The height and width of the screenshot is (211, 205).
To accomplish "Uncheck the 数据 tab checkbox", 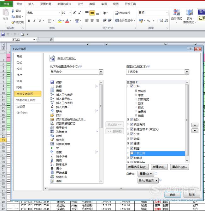I will pyautogui.click(x=132, y=139).
